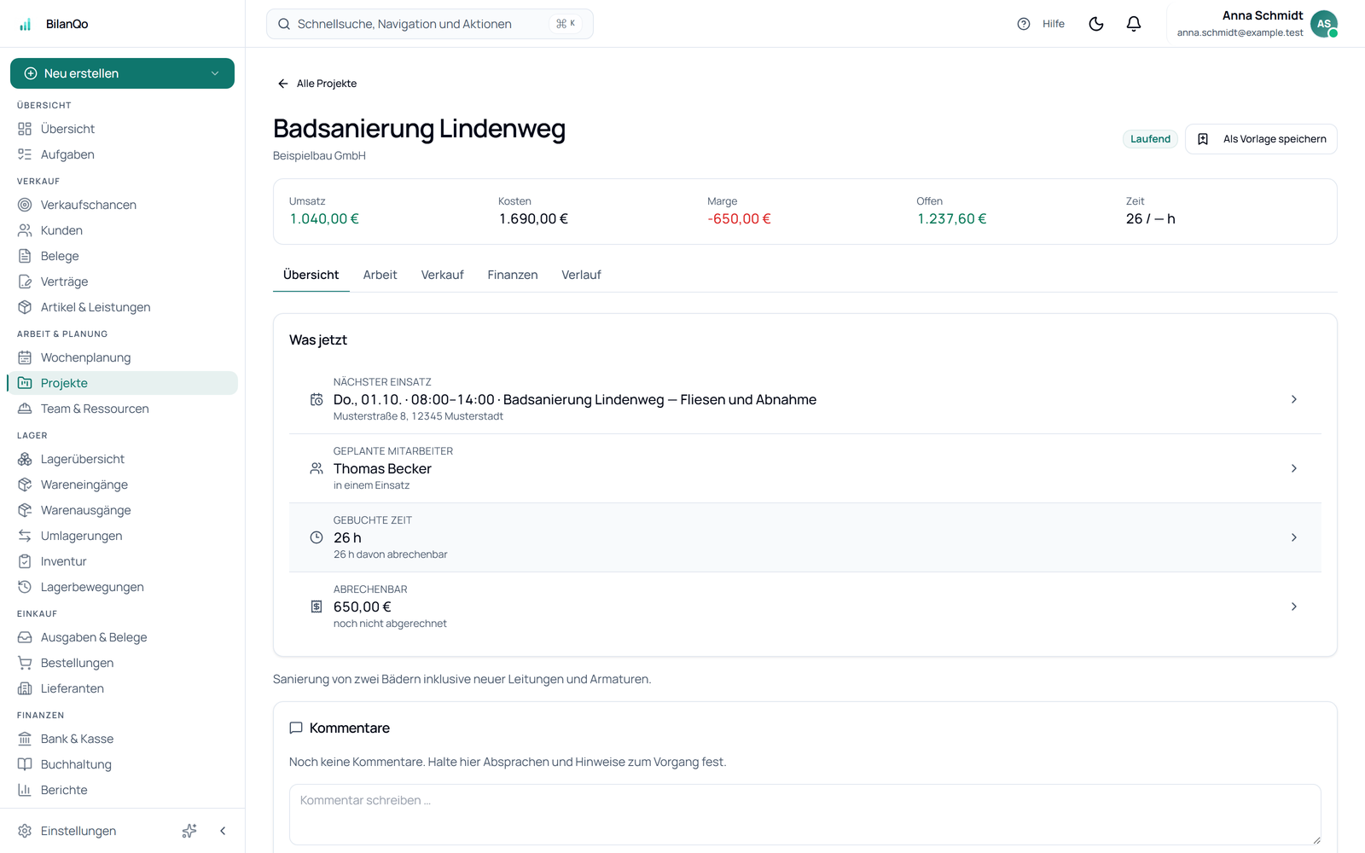Image resolution: width=1365 pixels, height=853 pixels.
Task: Open Verträge in the sidebar
Action: coord(122,281)
